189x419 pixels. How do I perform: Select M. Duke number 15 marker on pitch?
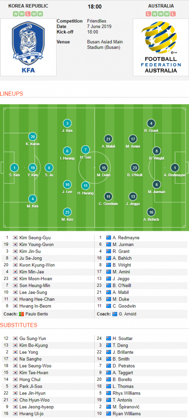coord(104,168)
